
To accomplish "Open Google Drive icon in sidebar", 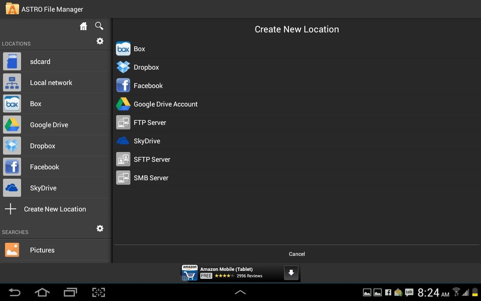I will tap(12, 125).
